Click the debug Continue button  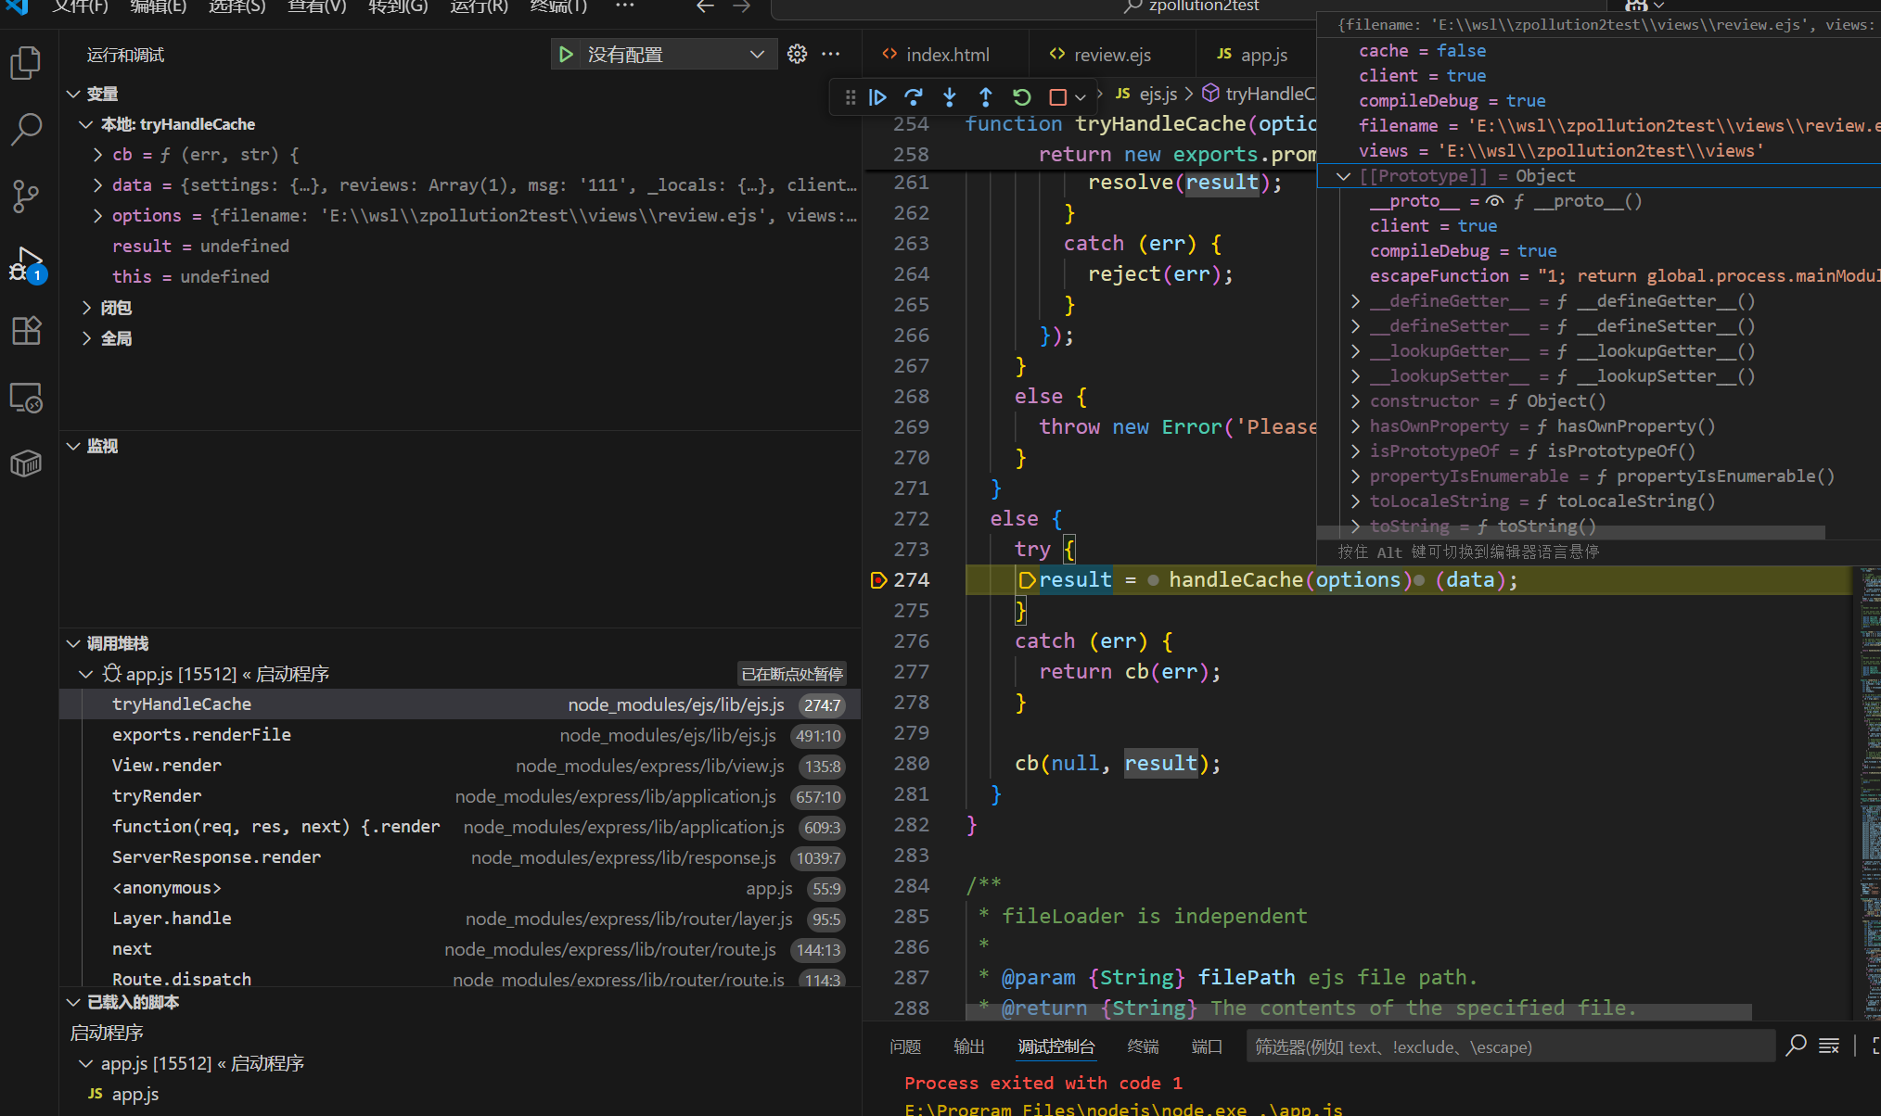point(877,96)
